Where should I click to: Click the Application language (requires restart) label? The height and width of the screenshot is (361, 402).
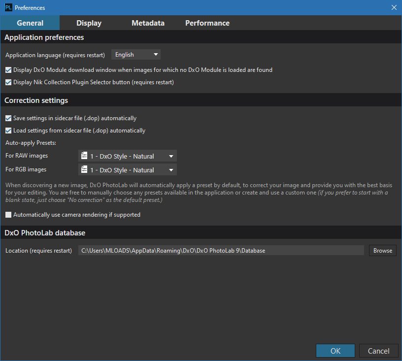55,55
